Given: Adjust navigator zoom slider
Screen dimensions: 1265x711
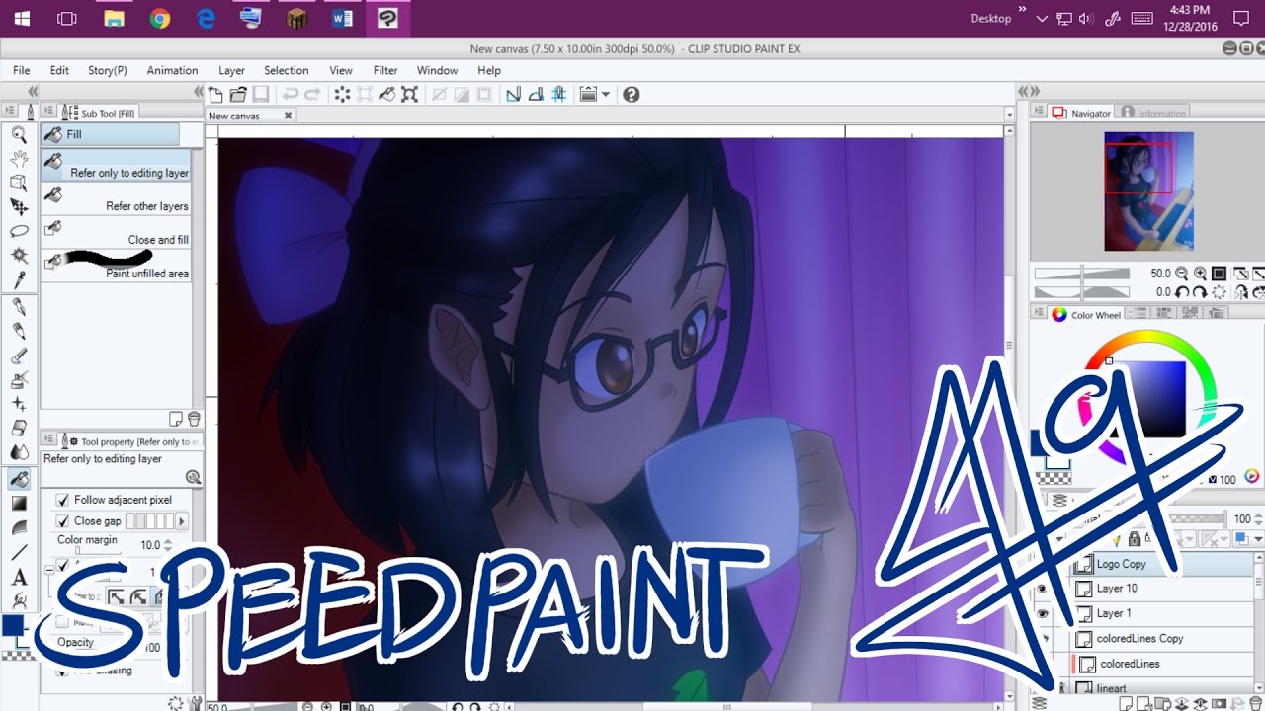Looking at the screenshot, I should click(1082, 274).
